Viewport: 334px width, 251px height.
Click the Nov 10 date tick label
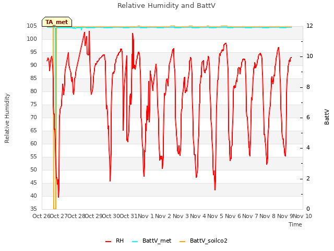(303, 216)
